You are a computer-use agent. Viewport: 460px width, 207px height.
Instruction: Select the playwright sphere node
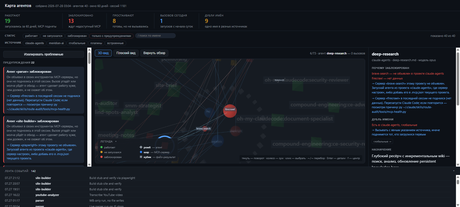point(236,131)
